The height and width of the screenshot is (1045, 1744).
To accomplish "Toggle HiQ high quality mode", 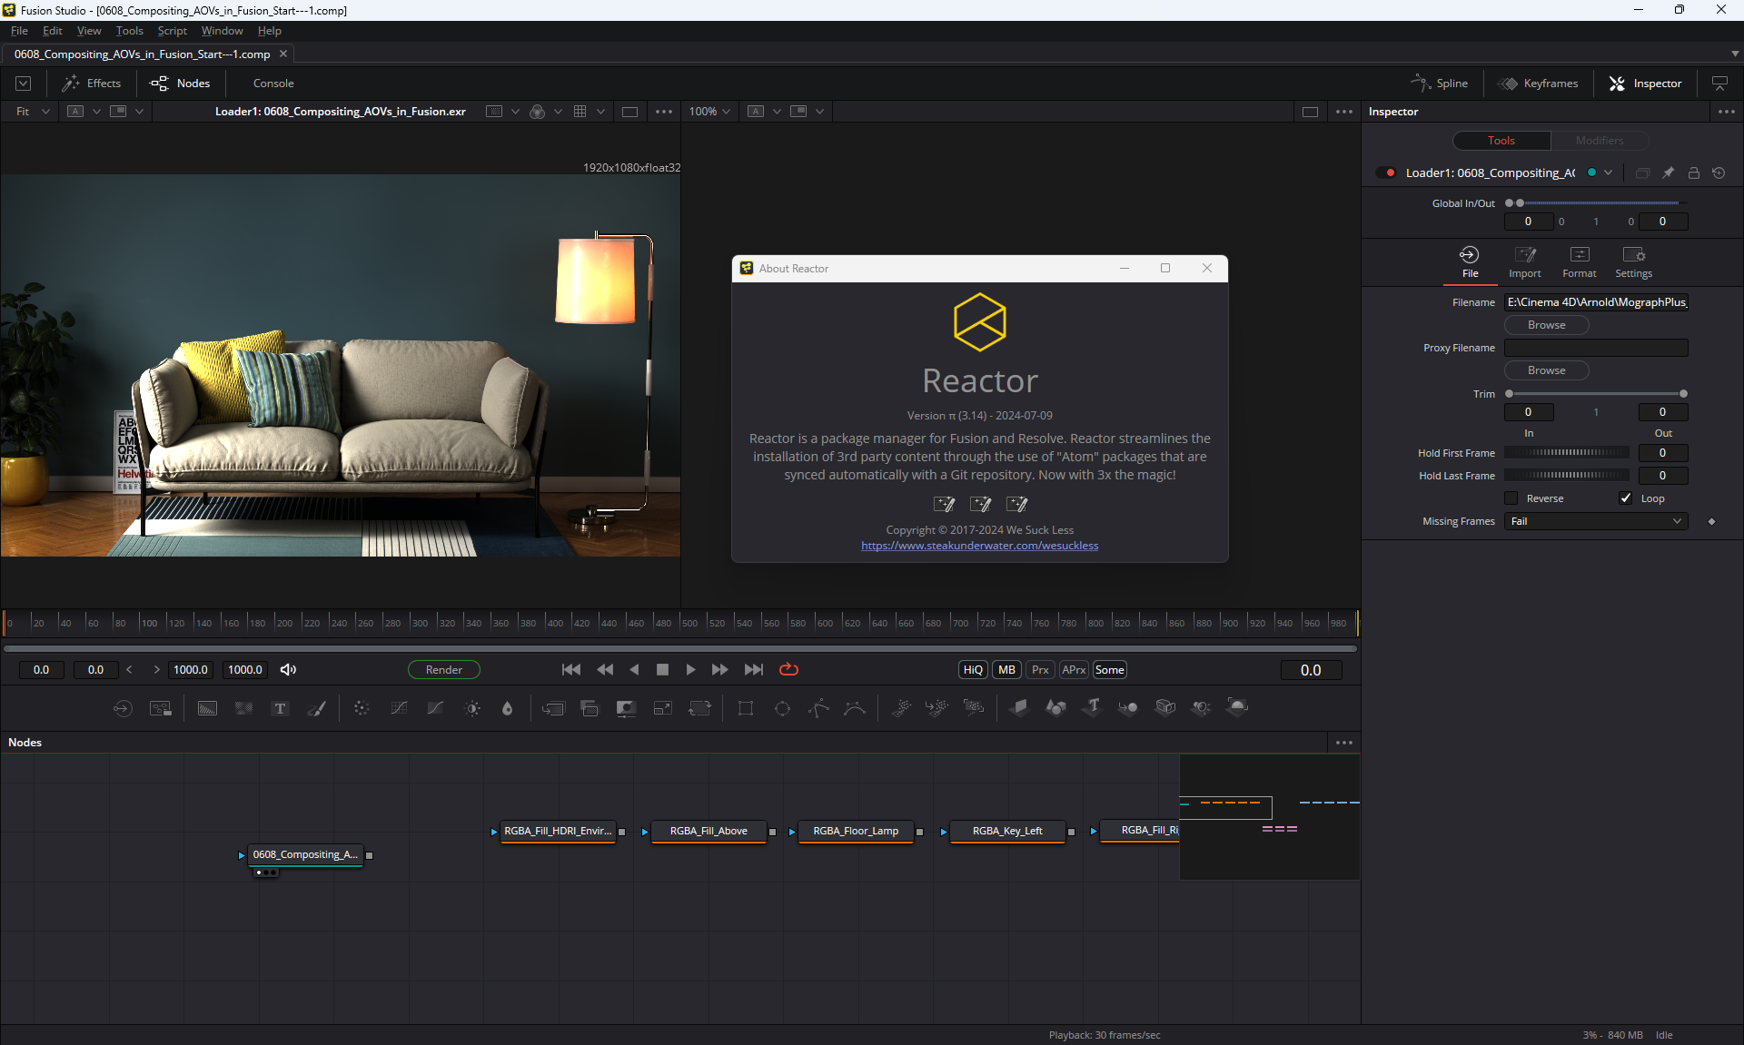I will coord(973,670).
